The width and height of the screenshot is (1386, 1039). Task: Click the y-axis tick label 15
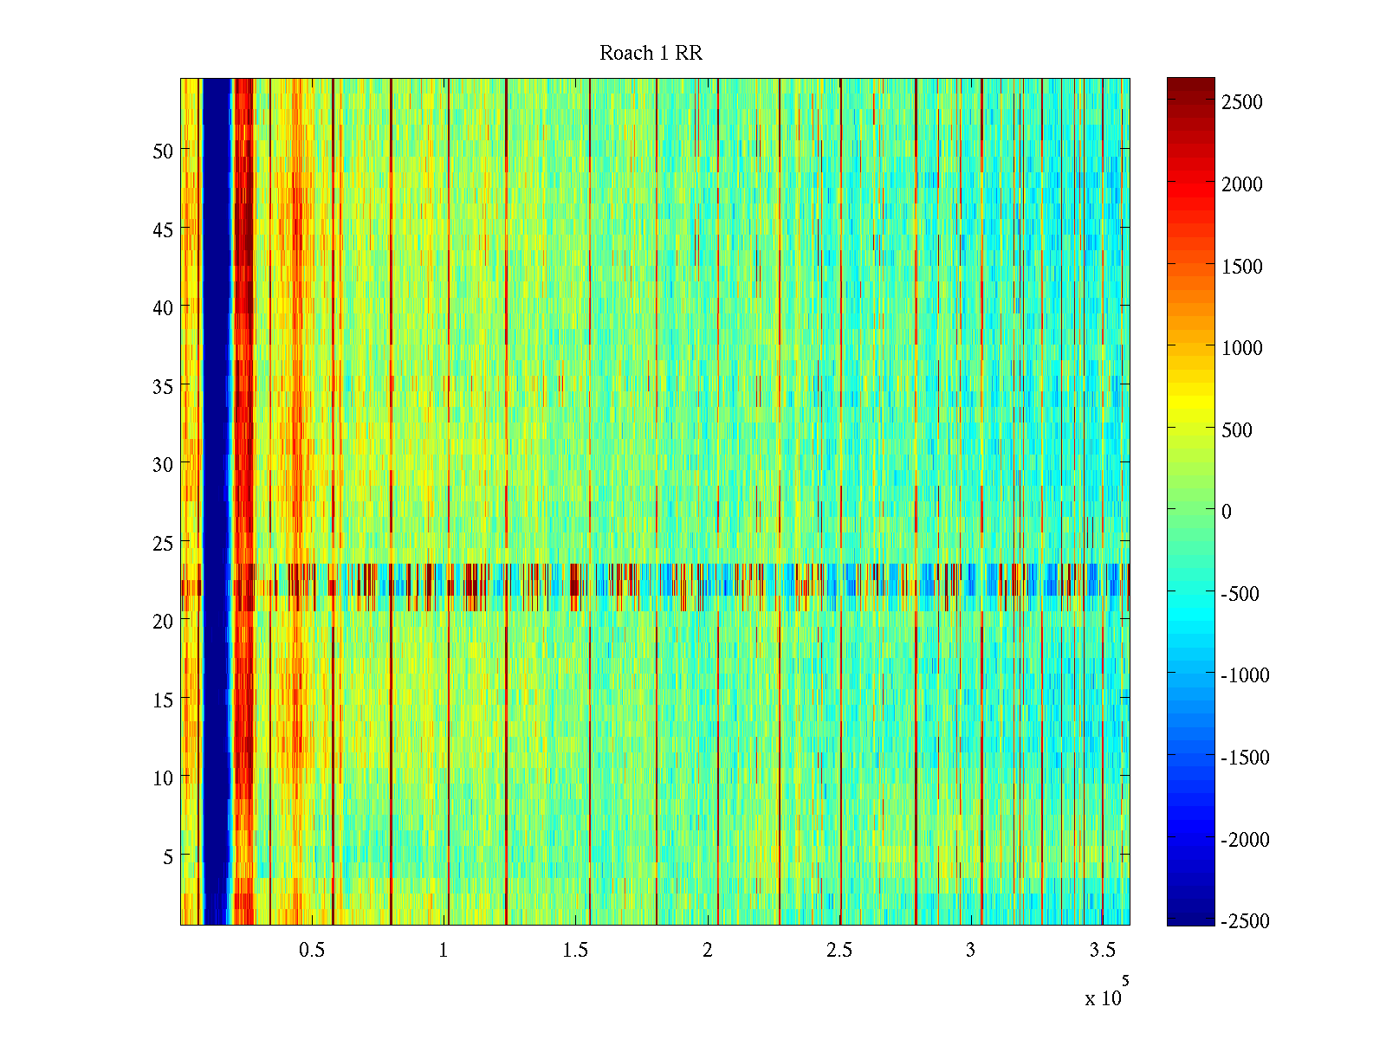click(163, 700)
